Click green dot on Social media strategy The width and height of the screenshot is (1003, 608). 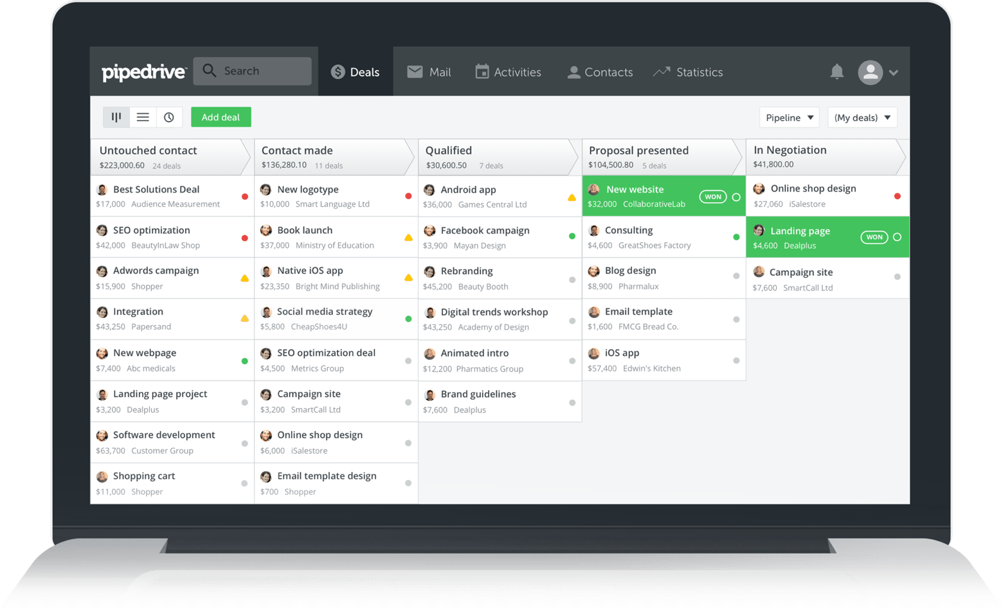(408, 319)
